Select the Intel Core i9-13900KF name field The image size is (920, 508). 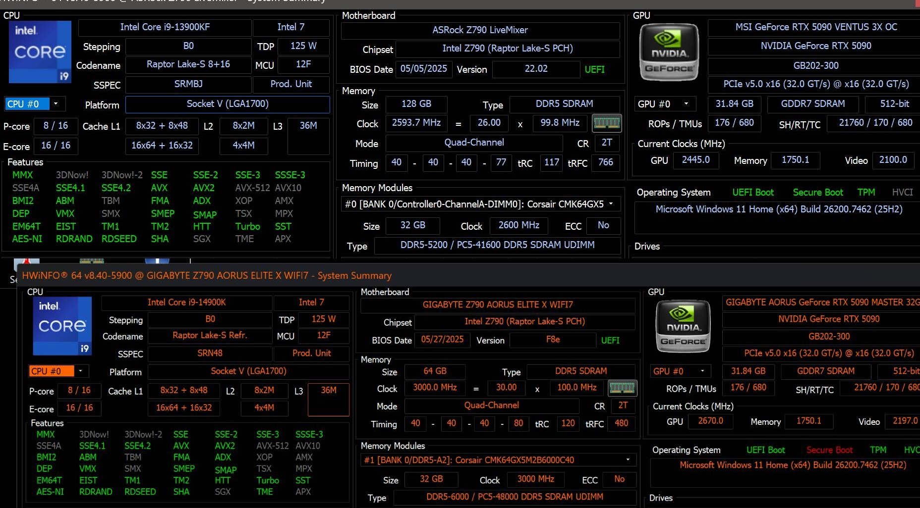pyautogui.click(x=165, y=27)
